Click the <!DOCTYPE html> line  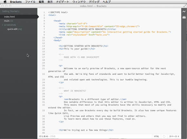(58, 12)
